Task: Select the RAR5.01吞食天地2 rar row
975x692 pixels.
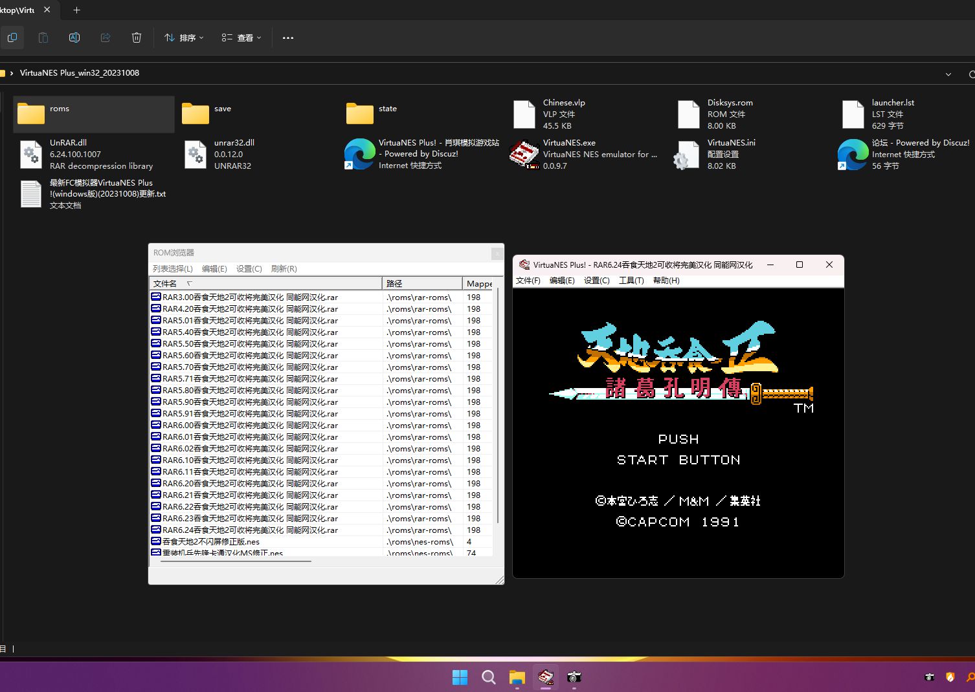Action: click(321, 321)
